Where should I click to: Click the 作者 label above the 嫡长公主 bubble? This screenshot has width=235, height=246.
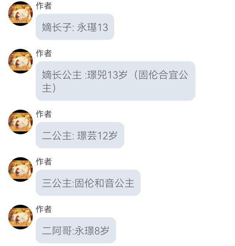coord(44,53)
